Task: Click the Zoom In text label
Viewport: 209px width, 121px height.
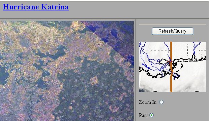Action: pyautogui.click(x=147, y=102)
